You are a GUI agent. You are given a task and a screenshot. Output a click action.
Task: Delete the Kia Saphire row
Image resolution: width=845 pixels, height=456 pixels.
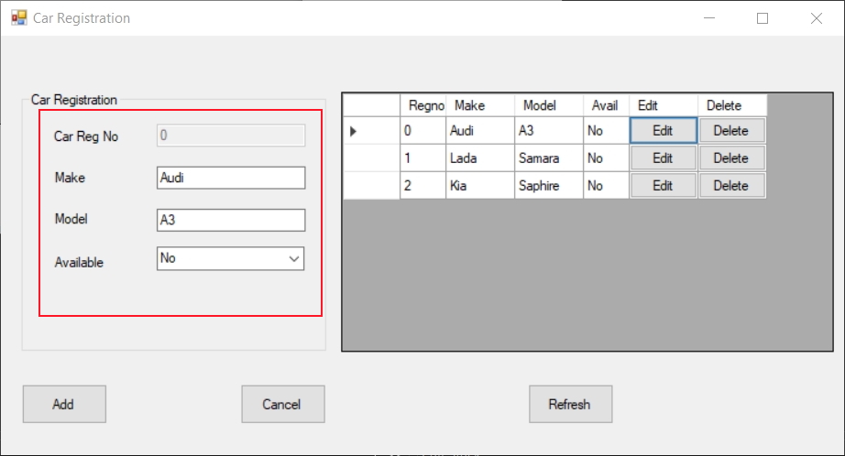730,186
